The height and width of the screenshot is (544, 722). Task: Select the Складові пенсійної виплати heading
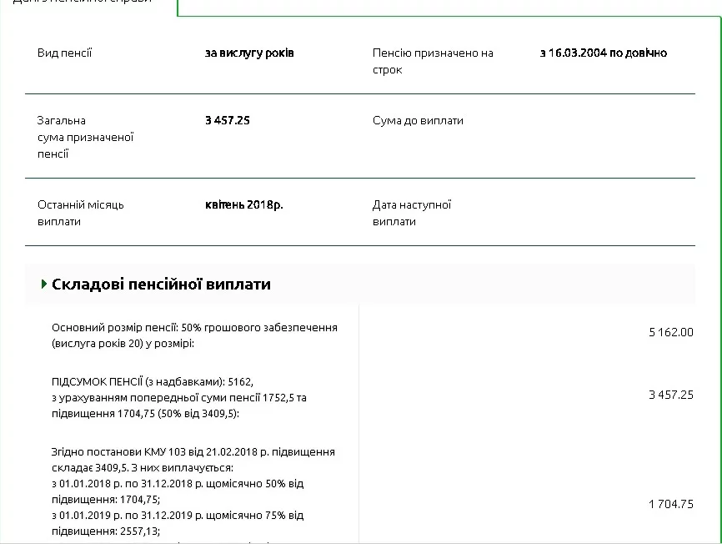161,285
